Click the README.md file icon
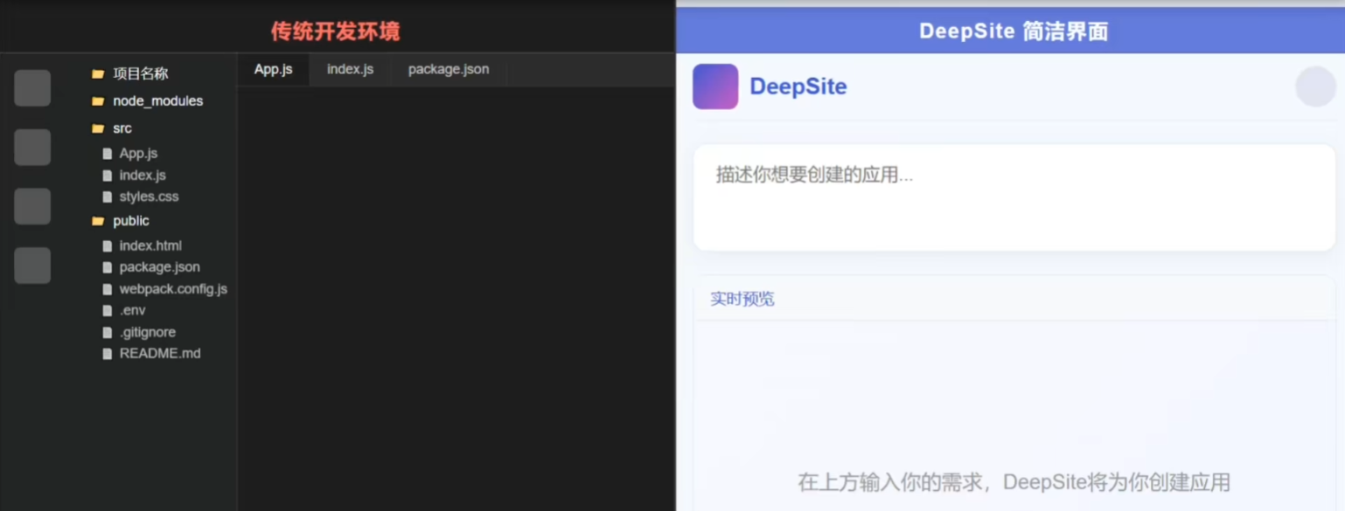Image resolution: width=1345 pixels, height=511 pixels. point(106,353)
